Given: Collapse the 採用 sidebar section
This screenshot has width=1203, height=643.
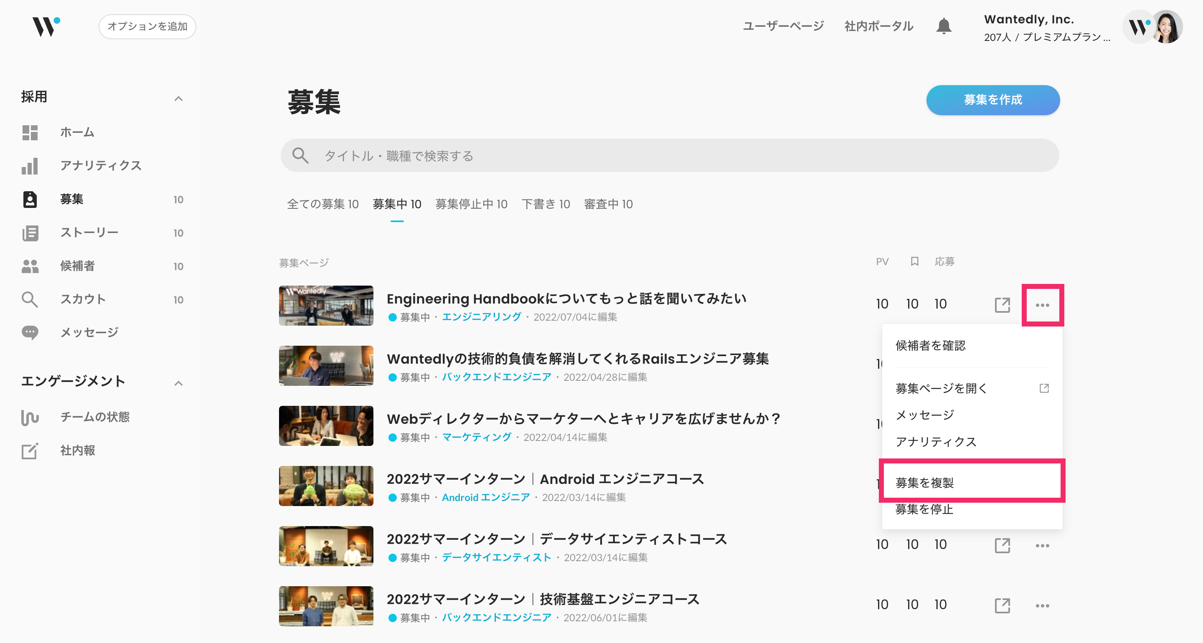Looking at the screenshot, I should coord(178,99).
